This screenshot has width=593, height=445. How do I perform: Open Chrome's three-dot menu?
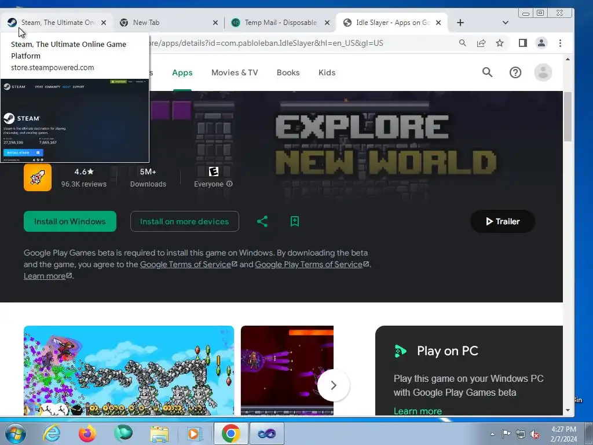[x=560, y=43]
